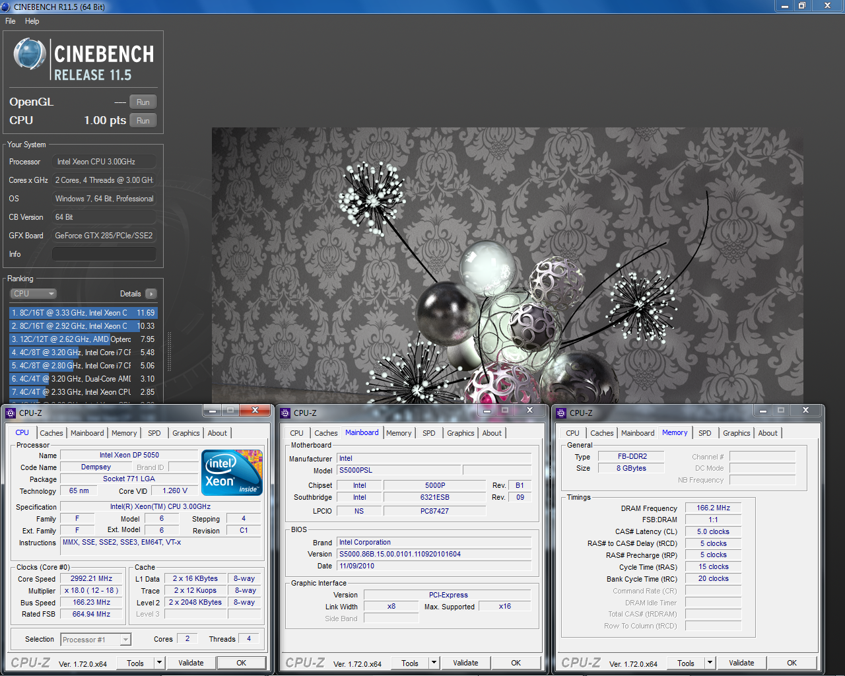The image size is (845, 676).
Task: Open Processor #1 selection dropdown
Action: tap(96, 640)
